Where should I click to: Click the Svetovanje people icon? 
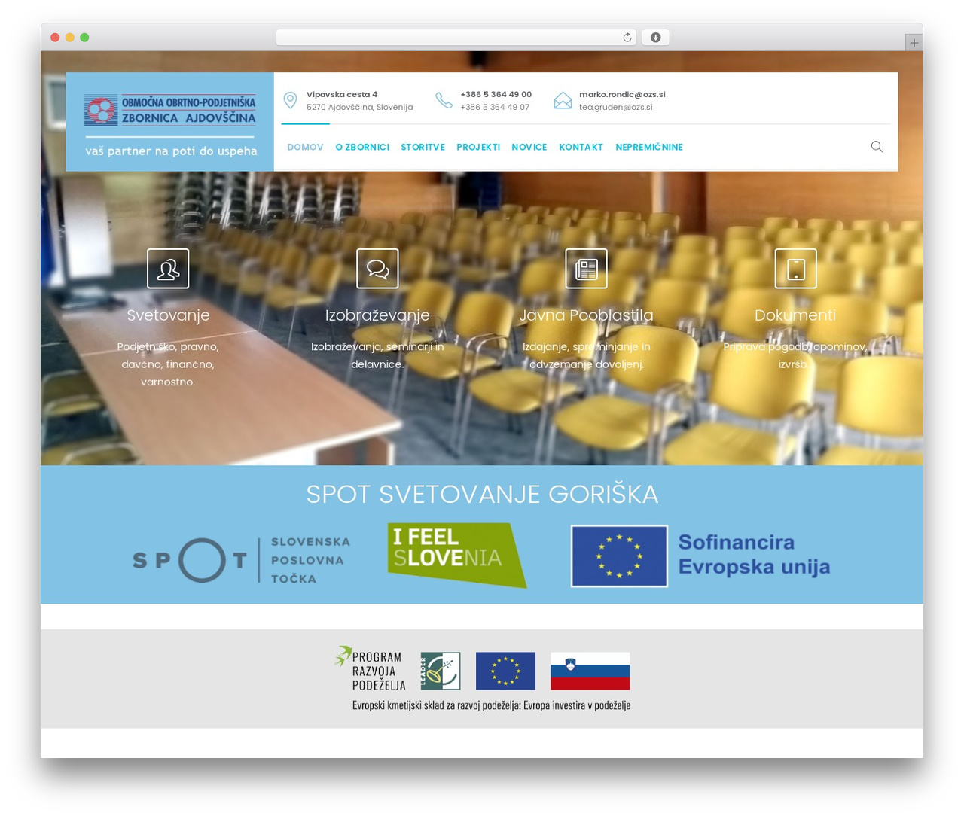(168, 269)
